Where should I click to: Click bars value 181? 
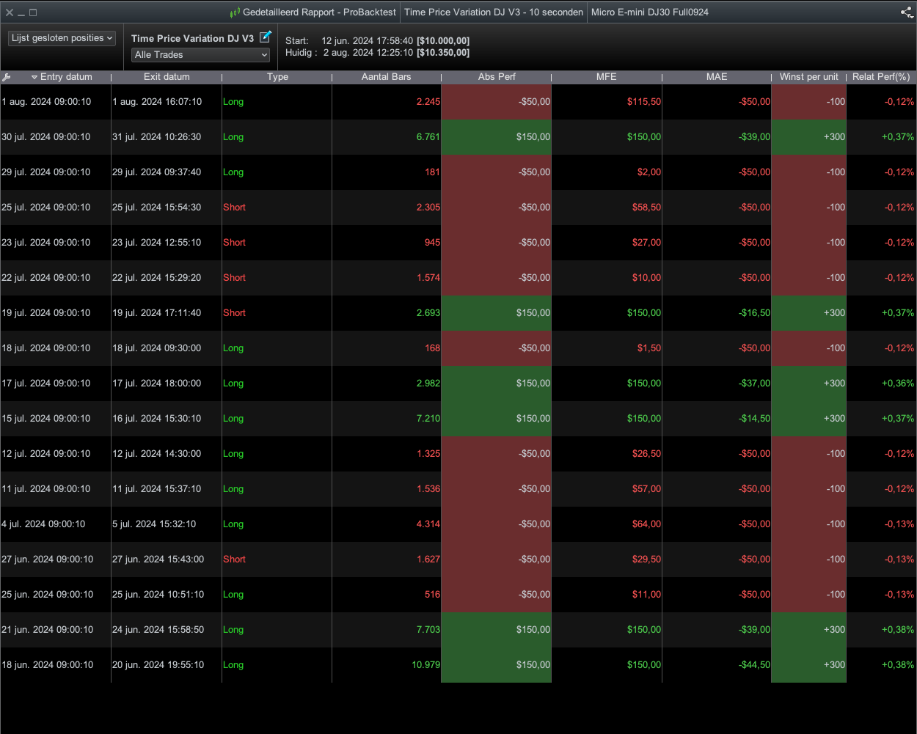pos(432,172)
